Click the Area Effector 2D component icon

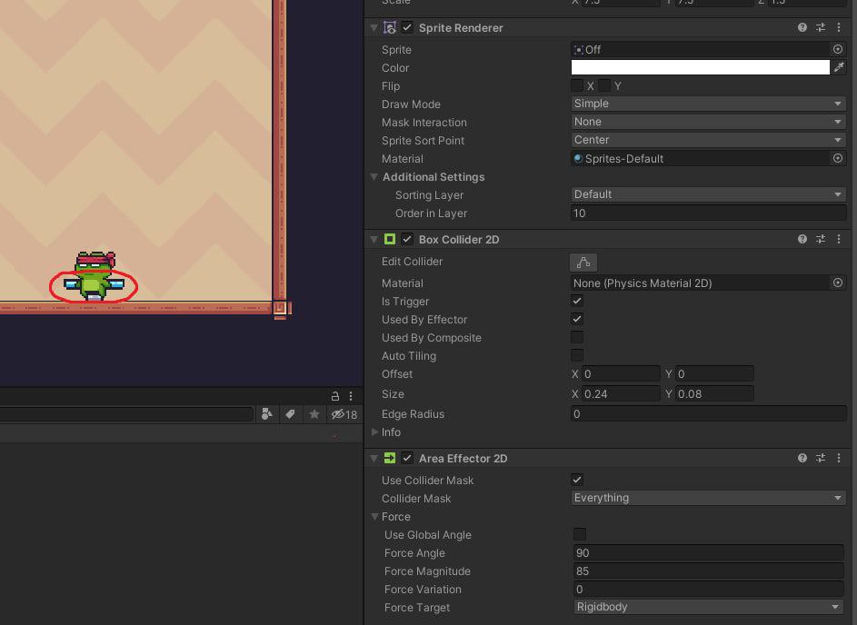390,458
